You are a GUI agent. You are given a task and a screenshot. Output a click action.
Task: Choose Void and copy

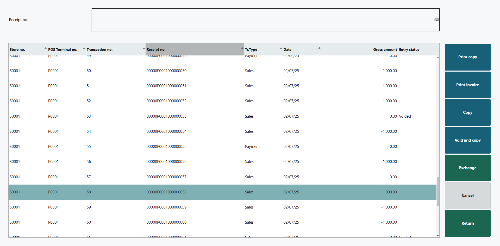tap(467, 140)
